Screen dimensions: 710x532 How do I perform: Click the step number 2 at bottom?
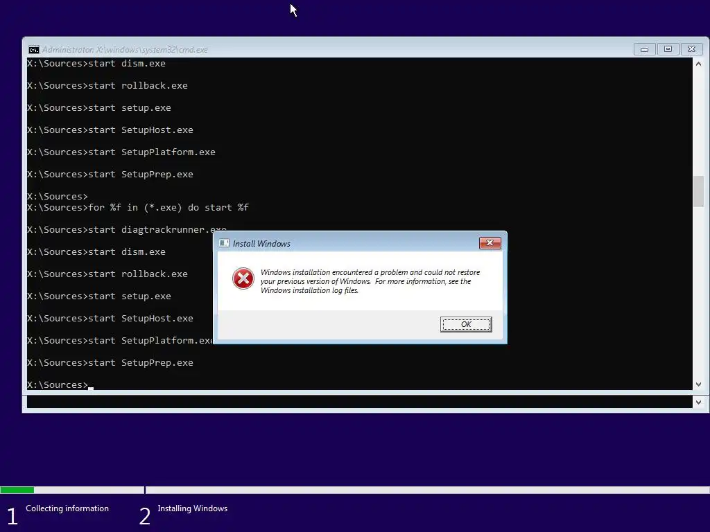(x=144, y=516)
